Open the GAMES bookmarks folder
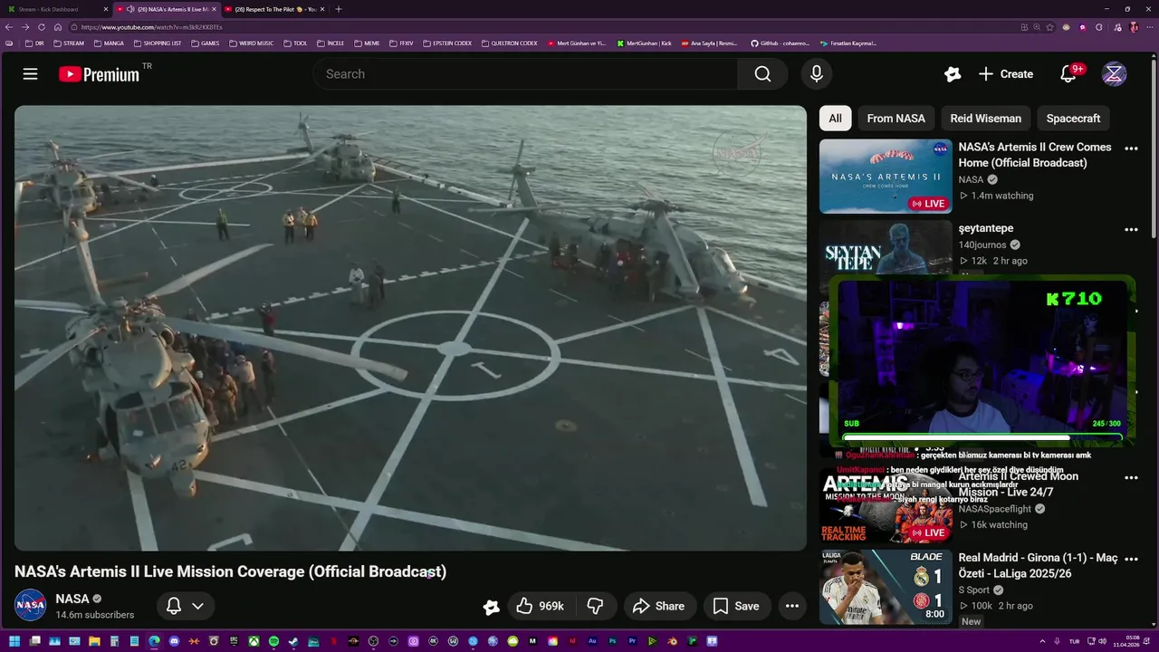The width and height of the screenshot is (1159, 652). tap(205, 43)
